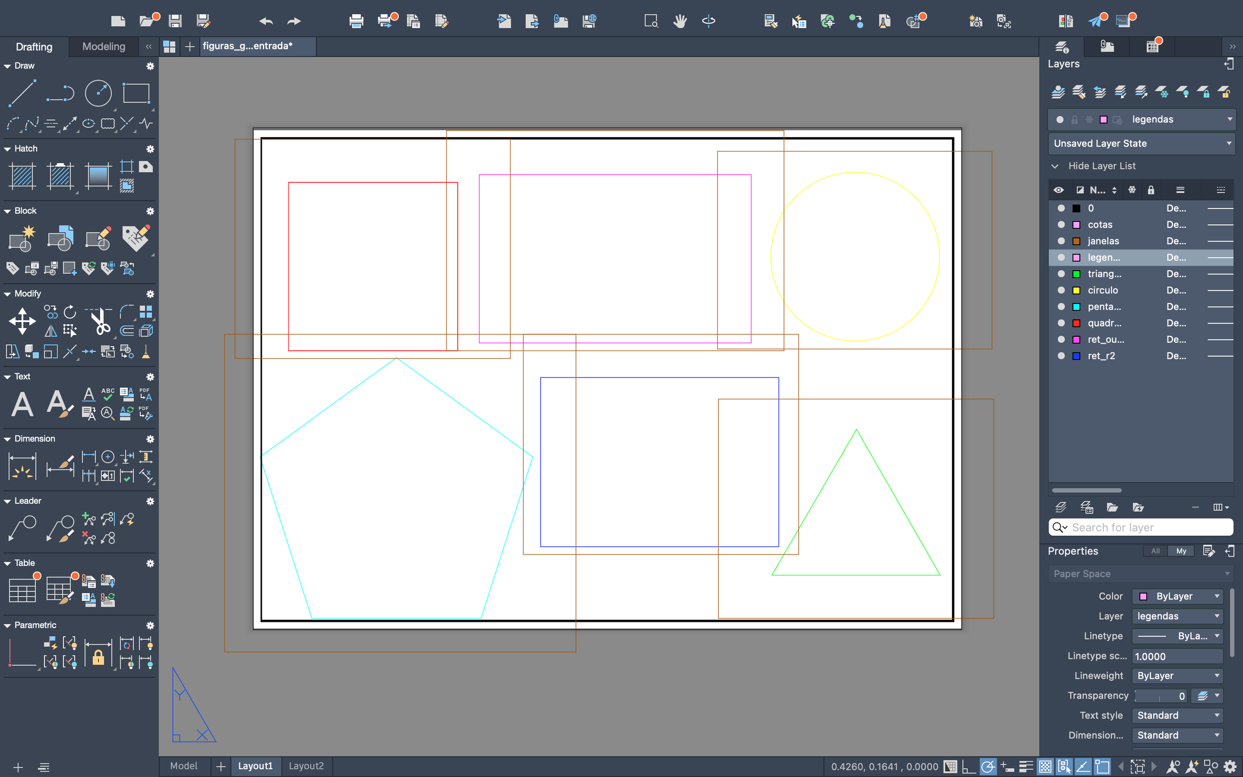Select the Line draw tool
This screenshot has width=1243, height=777.
point(22,93)
